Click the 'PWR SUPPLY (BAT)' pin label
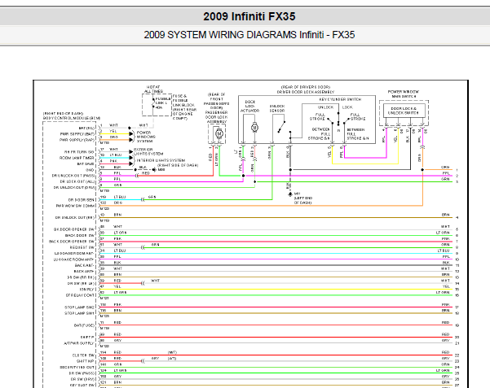Viewport: 490px width, 388px height. click(x=77, y=134)
